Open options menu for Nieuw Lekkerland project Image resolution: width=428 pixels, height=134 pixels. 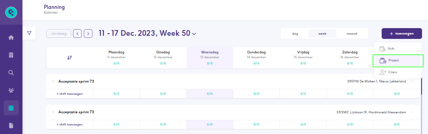412,81
